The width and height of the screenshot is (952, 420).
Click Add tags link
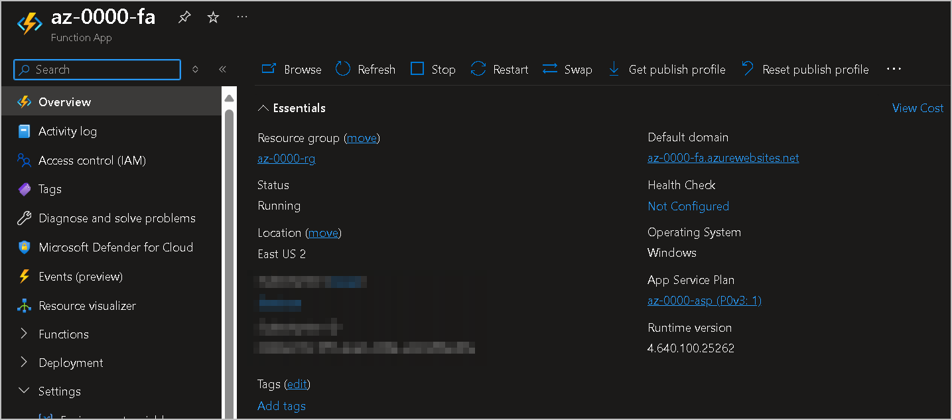click(281, 406)
